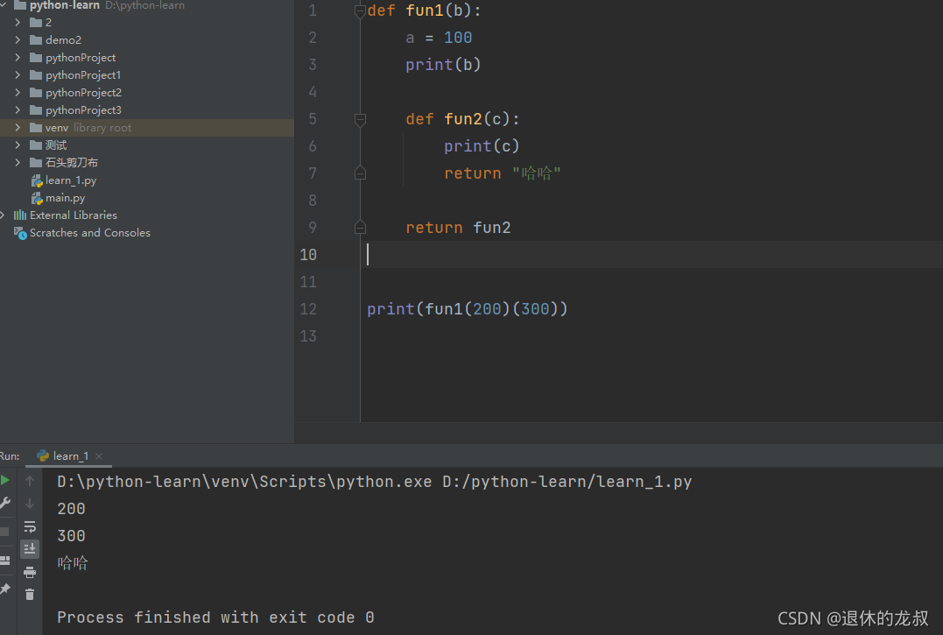This screenshot has height=635, width=943.
Task: Expand the demo2 folder
Action: point(18,39)
